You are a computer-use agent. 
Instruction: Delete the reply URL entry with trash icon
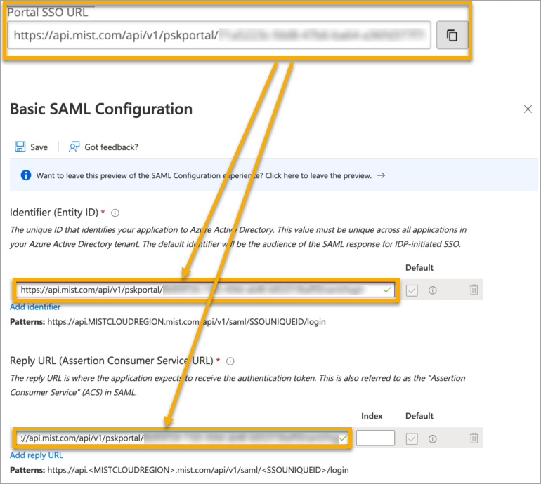(474, 438)
